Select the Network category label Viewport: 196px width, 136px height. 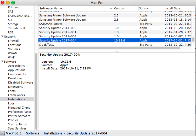point(10,37)
